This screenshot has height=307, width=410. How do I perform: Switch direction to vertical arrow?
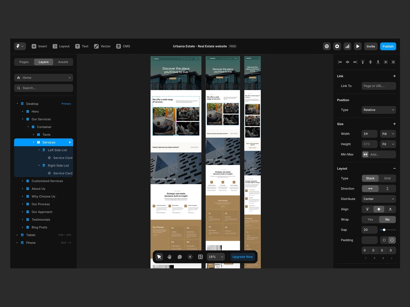click(387, 189)
